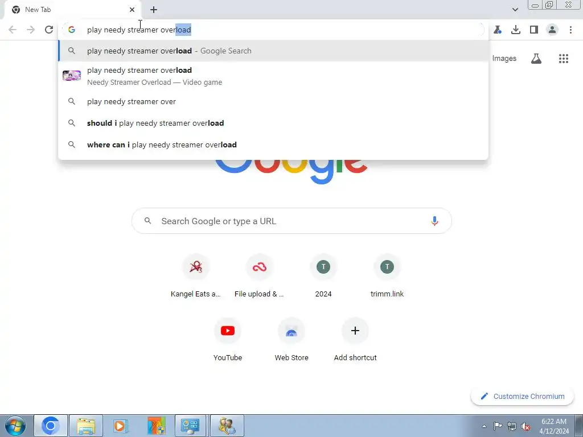Choose suggestion 'play needy streamer over'
This screenshot has width=583, height=437.
tap(273, 101)
